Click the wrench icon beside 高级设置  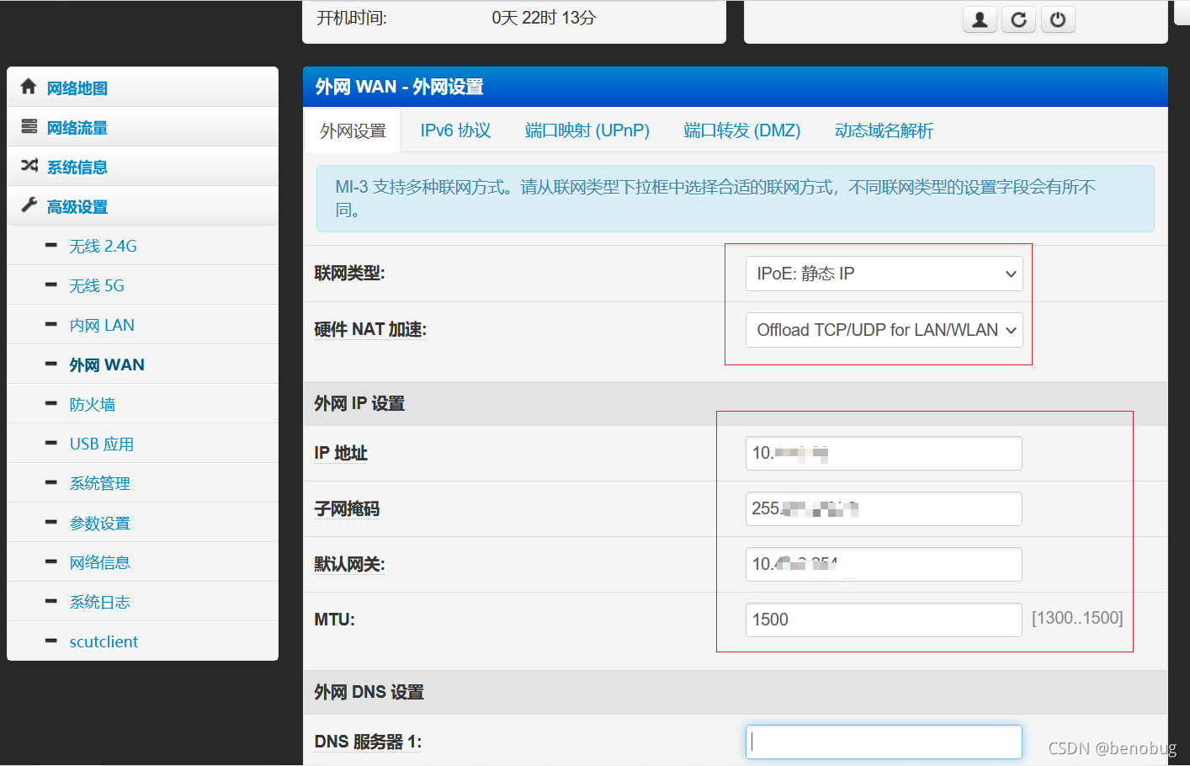coord(29,205)
